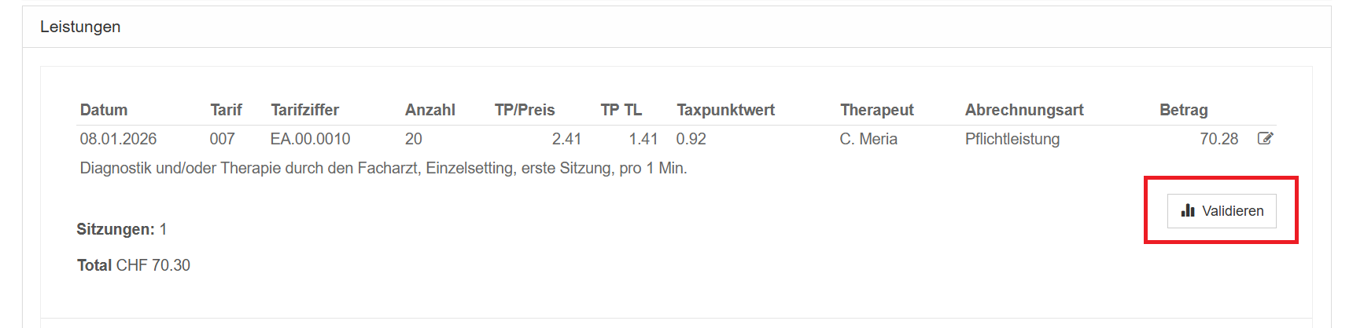This screenshot has height=328, width=1364.
Task: Click the edit icon beside amount 70.28
Action: point(1265,139)
